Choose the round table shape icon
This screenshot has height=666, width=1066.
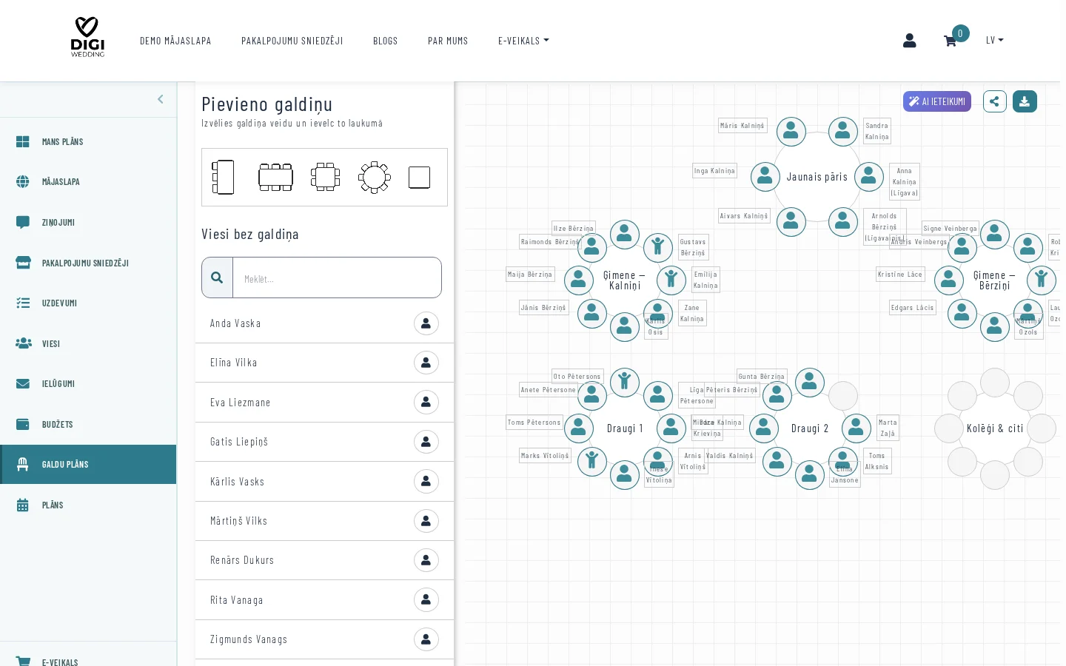pyautogui.click(x=374, y=178)
